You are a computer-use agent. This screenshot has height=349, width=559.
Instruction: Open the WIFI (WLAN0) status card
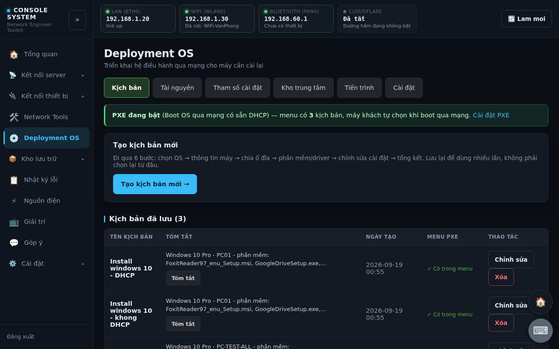(217, 19)
